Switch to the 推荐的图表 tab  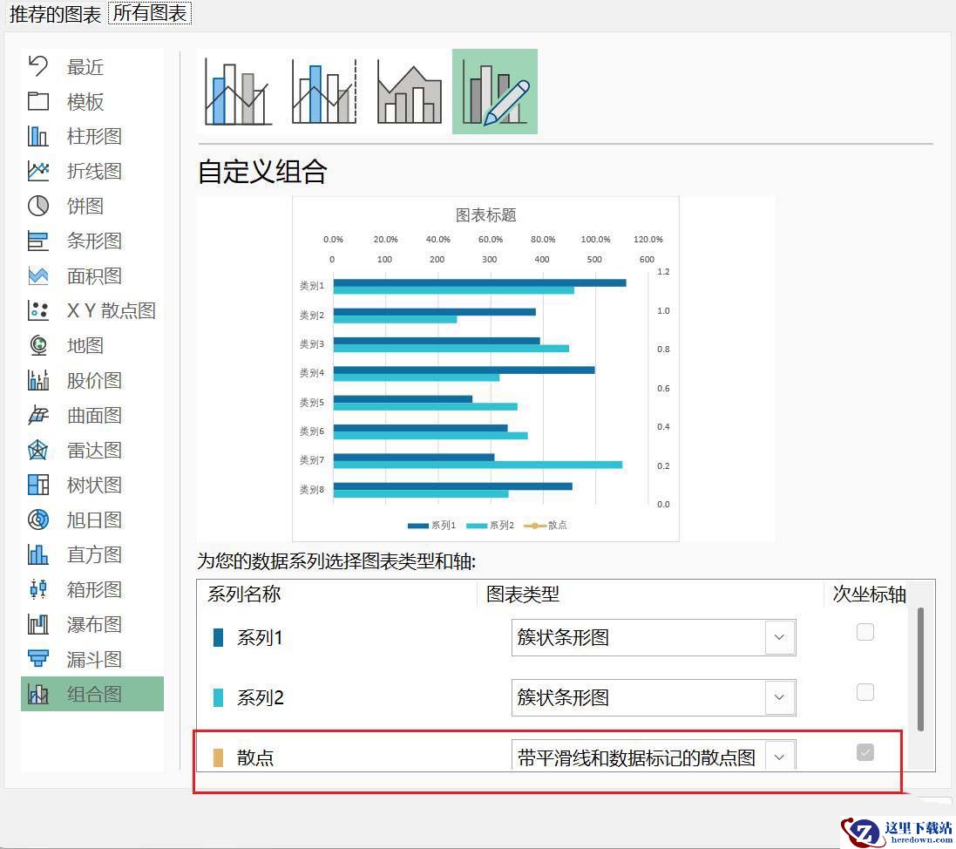coord(56,14)
